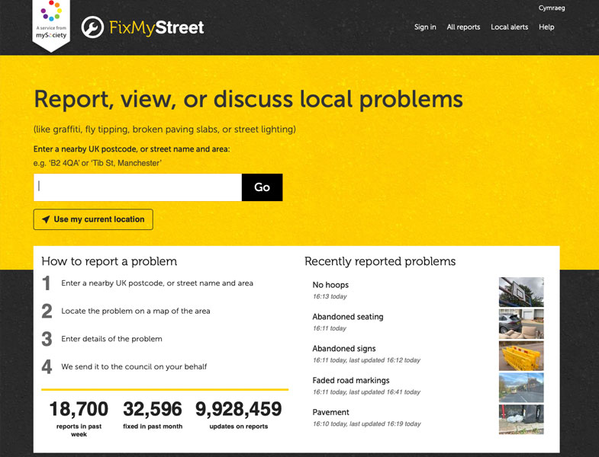Screen dimensions: 599x457
Task: Click the mySociety service badge logo
Action: click(51, 22)
